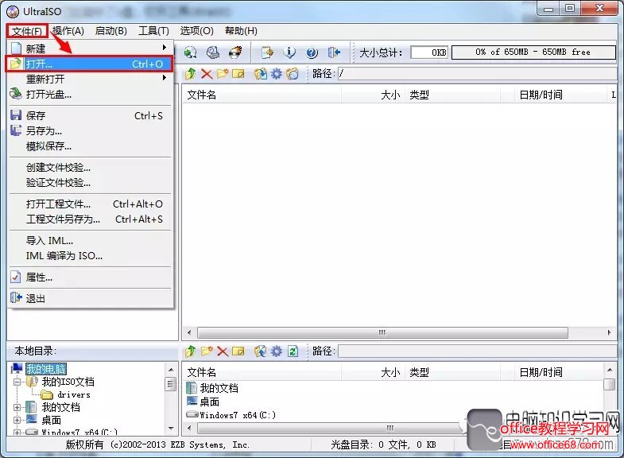
Task: Click the 文件名 column header in image pane
Action: [202, 95]
